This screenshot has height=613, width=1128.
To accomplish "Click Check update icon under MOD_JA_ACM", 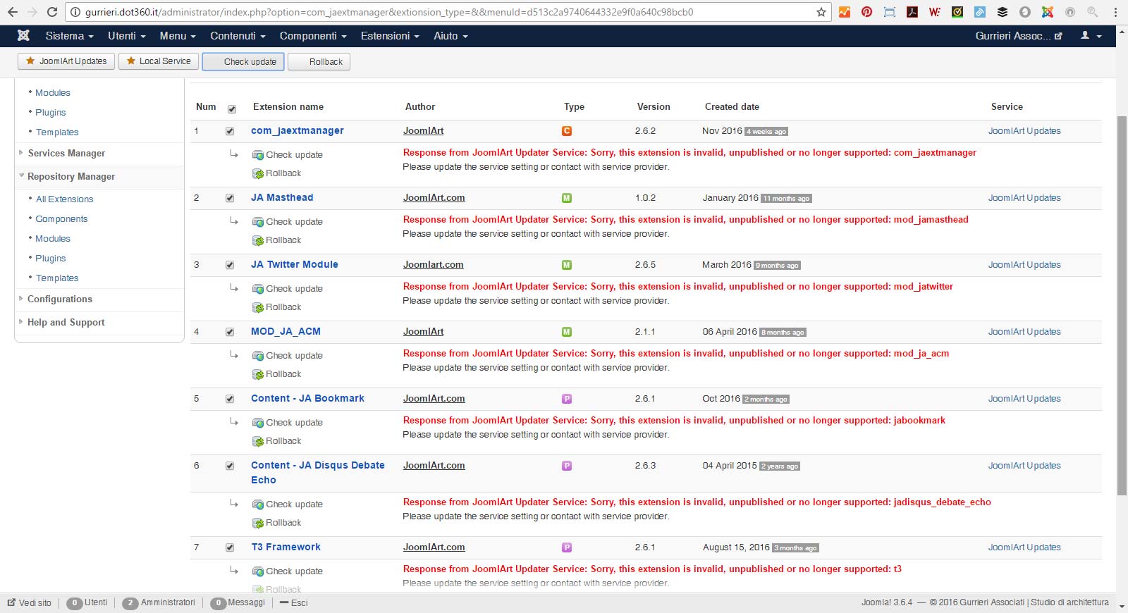I will (x=258, y=356).
